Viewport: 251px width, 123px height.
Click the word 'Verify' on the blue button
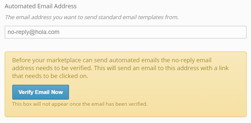click(26, 92)
